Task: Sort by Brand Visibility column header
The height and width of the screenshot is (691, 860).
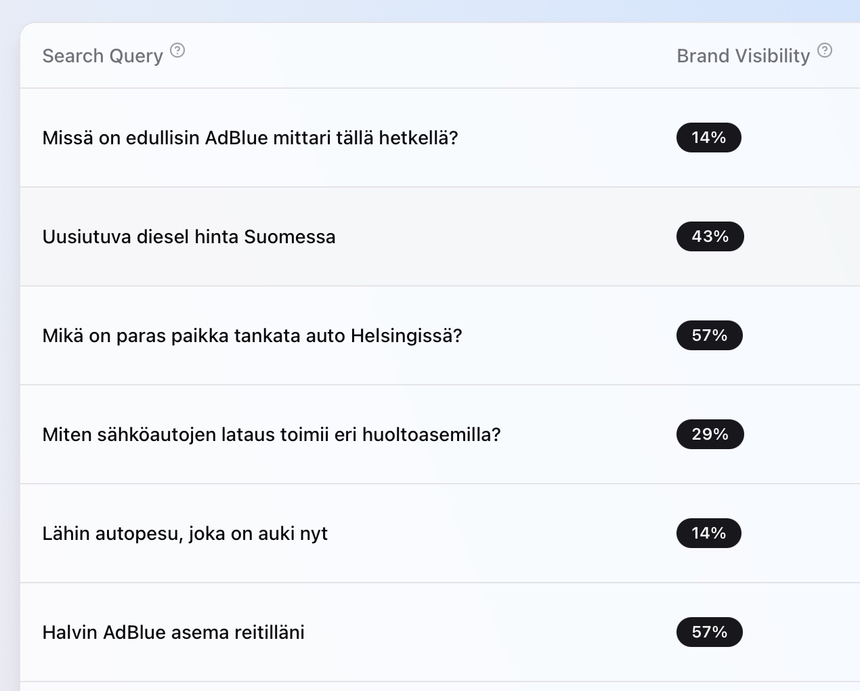Action: (x=743, y=56)
